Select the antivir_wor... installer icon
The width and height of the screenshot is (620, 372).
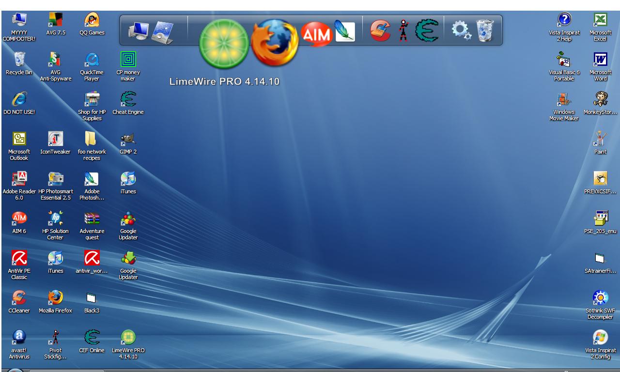coord(92,263)
